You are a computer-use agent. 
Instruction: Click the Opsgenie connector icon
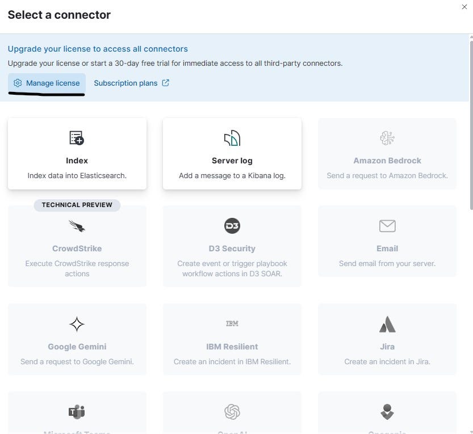pos(387,412)
